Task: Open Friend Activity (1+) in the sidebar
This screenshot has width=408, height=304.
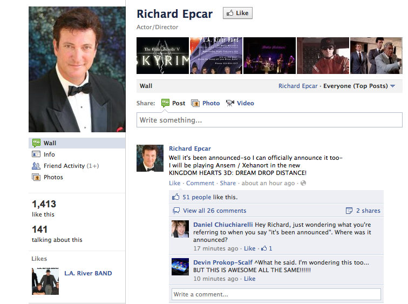Action: pyautogui.click(x=71, y=166)
